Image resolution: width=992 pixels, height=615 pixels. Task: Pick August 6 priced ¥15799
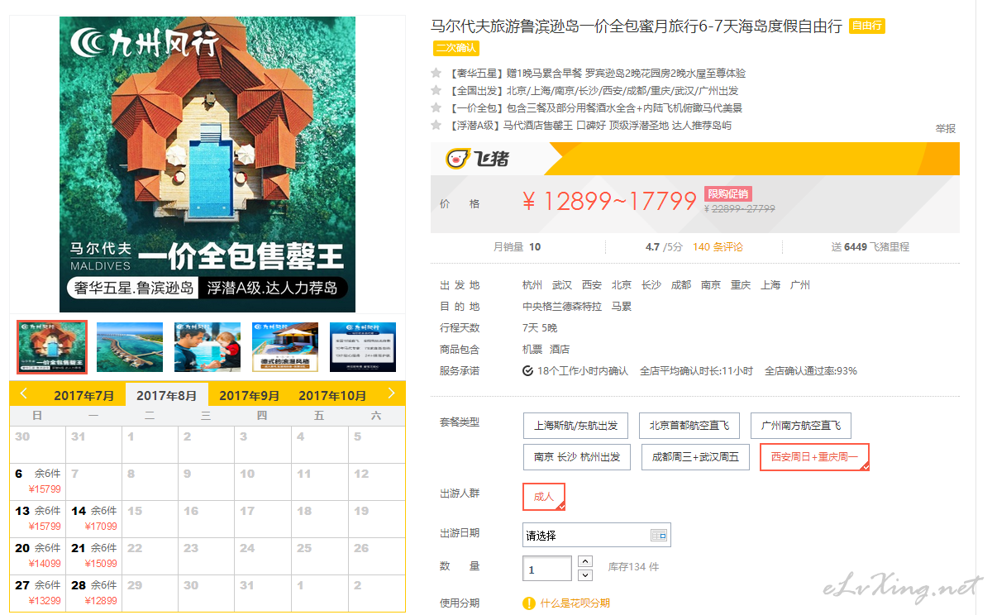click(x=38, y=481)
